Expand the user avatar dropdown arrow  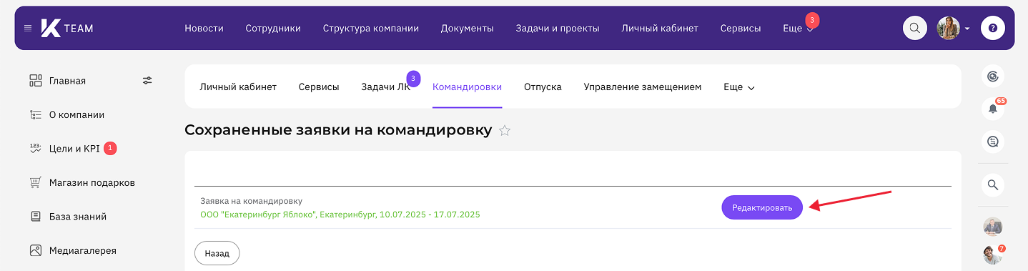[x=967, y=29]
